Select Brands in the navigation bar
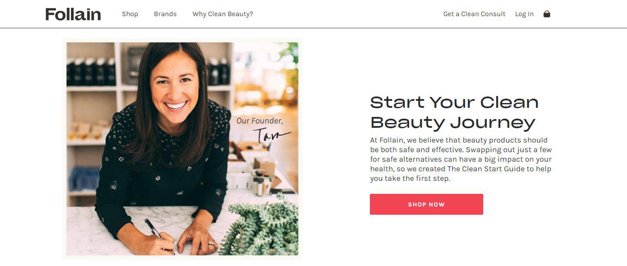Viewport: 627px width, 266px height. (165, 14)
